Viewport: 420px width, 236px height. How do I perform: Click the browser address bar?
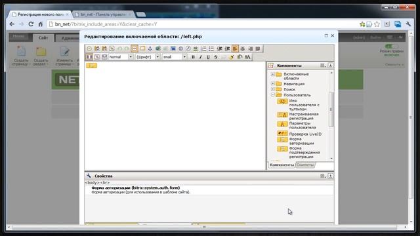pos(203,24)
